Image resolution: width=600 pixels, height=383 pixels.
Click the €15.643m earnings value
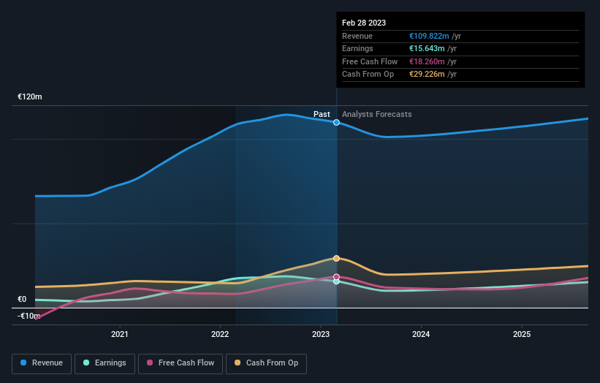coord(427,48)
